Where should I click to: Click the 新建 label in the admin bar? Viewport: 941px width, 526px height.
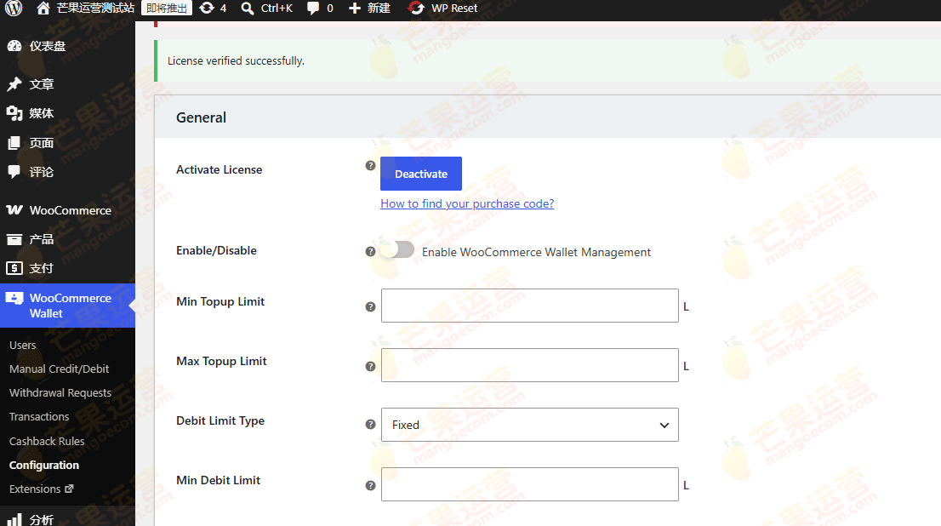point(379,8)
